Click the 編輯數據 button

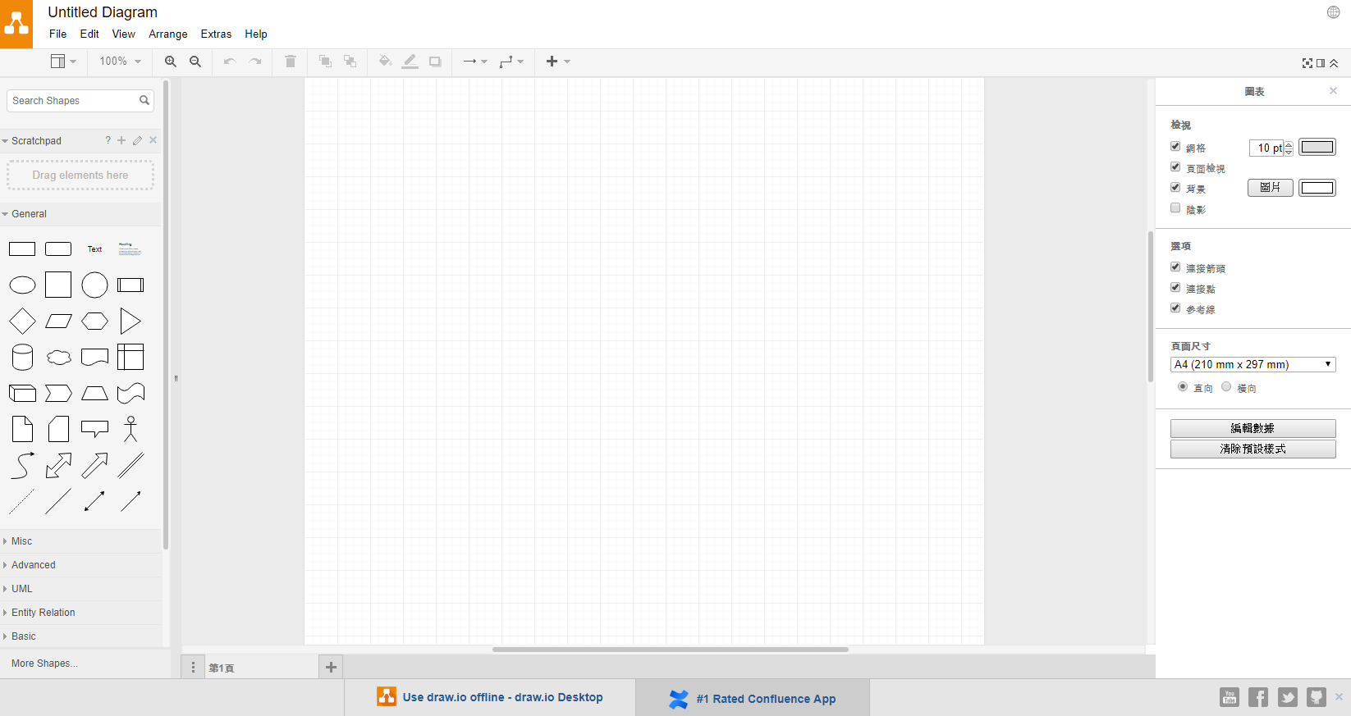(x=1253, y=428)
